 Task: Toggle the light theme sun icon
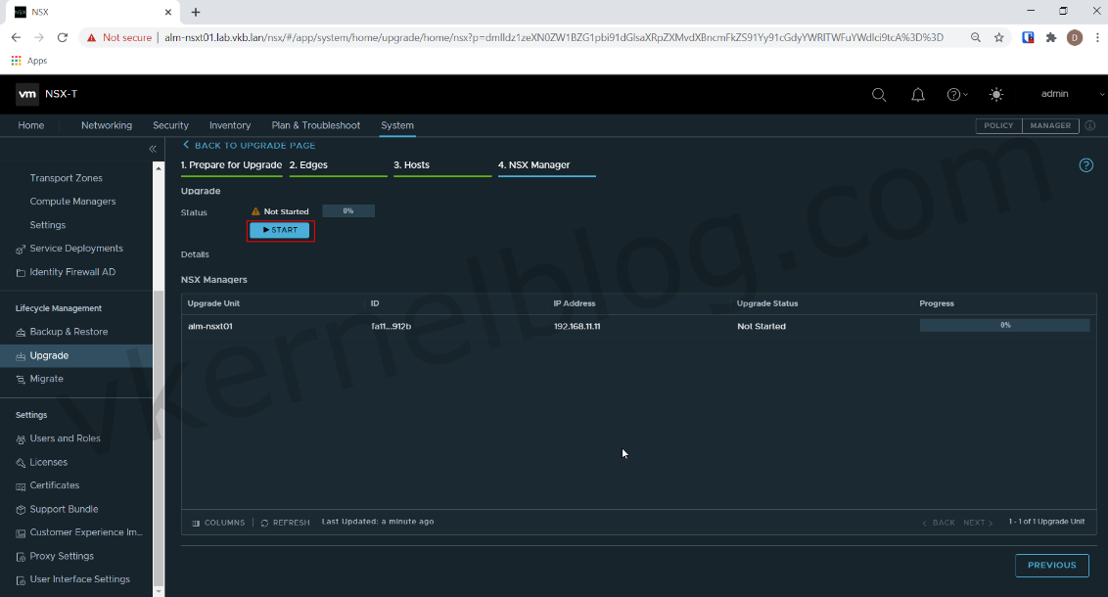[995, 94]
